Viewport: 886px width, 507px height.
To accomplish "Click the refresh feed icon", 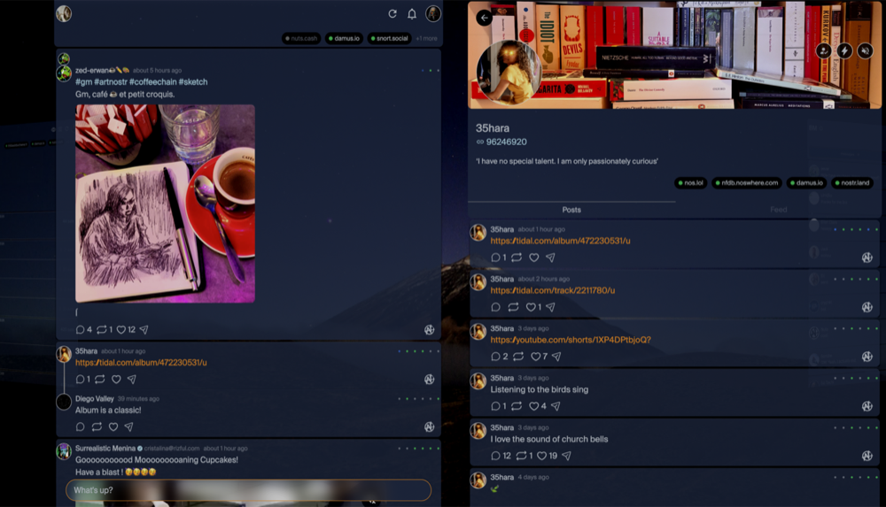I will 392,14.
